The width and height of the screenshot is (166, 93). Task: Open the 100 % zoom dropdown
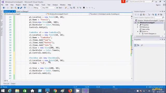[x=7, y=81]
